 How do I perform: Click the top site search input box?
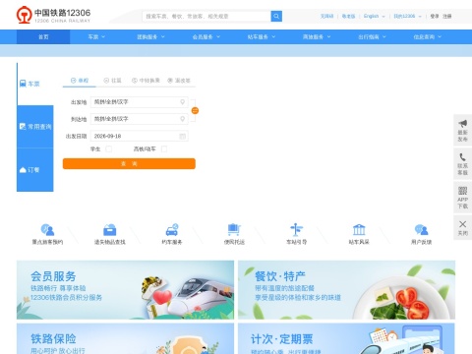pyautogui.click(x=206, y=16)
